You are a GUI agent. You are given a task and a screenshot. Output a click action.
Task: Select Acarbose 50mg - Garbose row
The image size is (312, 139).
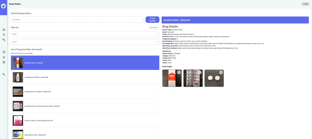[x=85, y=63]
